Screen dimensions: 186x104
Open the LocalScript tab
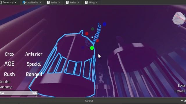[x=32, y=3]
